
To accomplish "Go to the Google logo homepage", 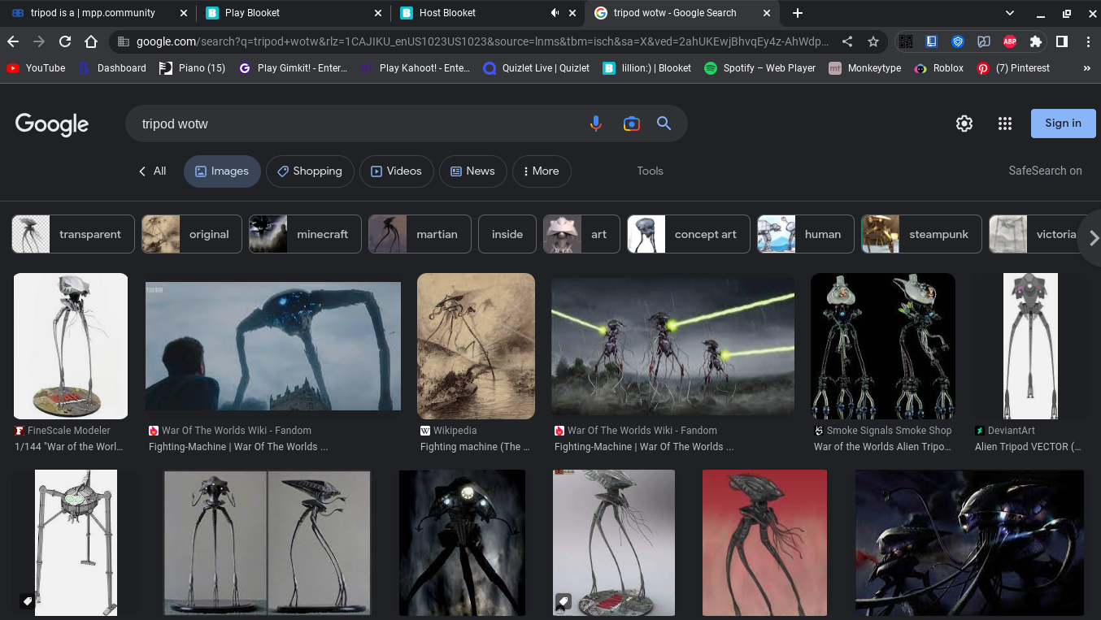I will (x=52, y=124).
